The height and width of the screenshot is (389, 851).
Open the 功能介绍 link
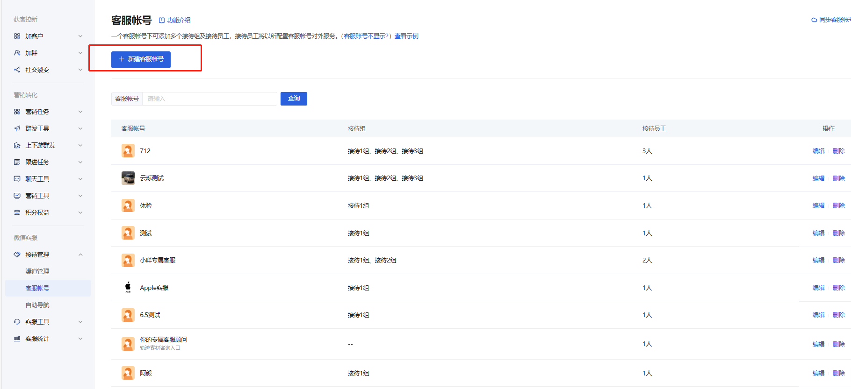174,20
